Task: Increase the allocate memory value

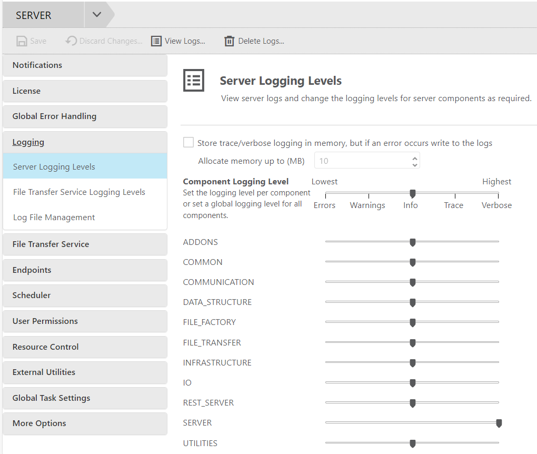Action: coord(415,158)
